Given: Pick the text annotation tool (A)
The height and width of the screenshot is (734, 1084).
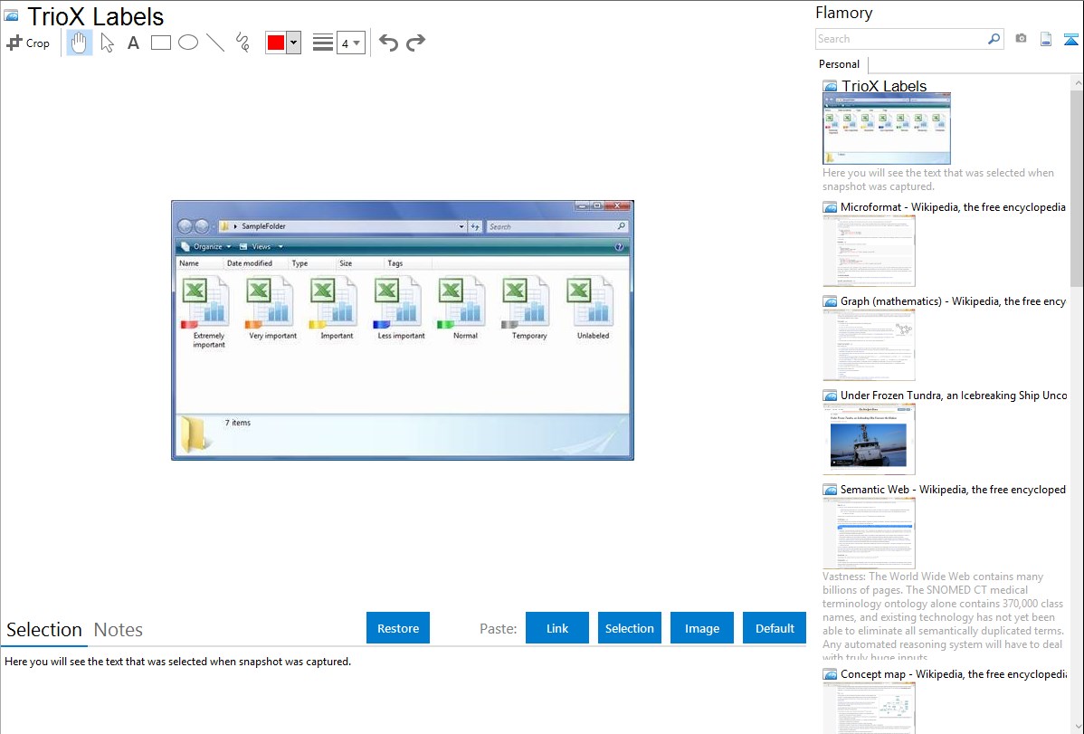Looking at the screenshot, I should (133, 43).
